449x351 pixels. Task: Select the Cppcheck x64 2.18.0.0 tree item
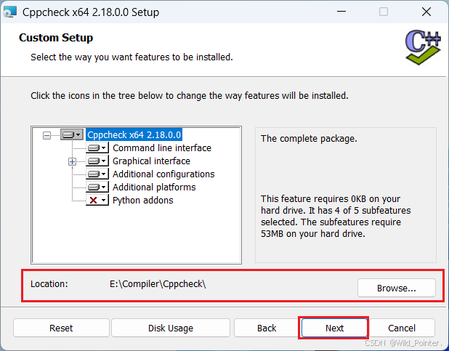pos(134,134)
